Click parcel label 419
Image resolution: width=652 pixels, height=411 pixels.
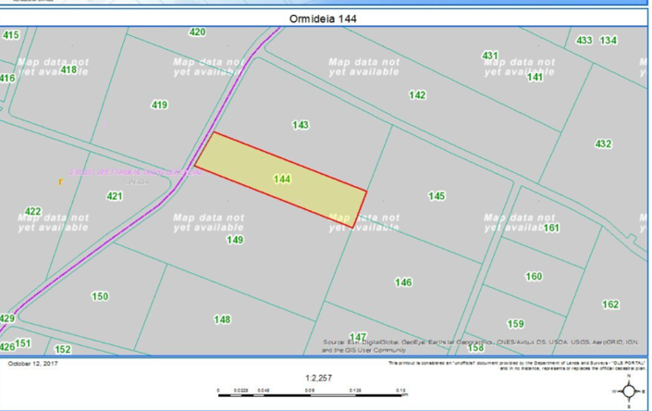coord(159,105)
